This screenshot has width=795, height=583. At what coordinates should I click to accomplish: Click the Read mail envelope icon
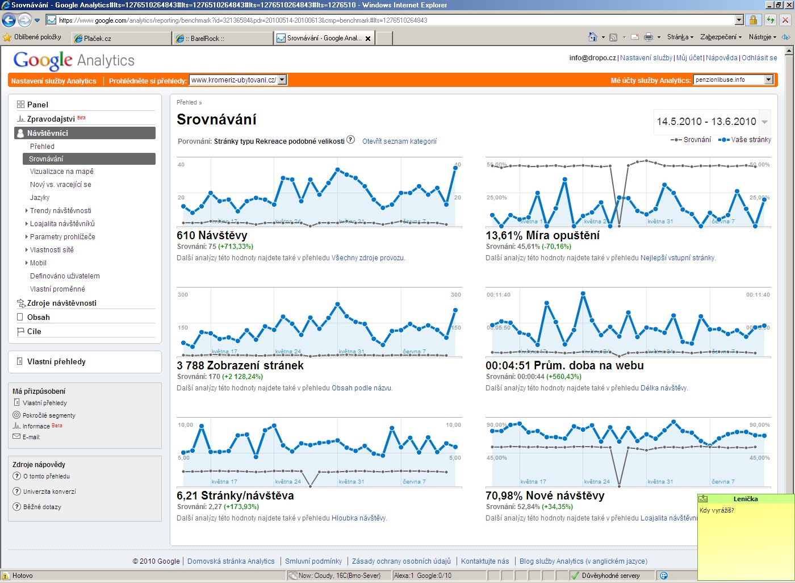tap(634, 38)
